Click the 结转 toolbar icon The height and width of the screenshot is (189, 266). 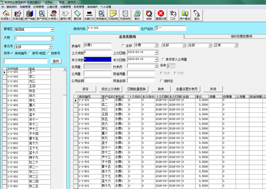pos(149,15)
